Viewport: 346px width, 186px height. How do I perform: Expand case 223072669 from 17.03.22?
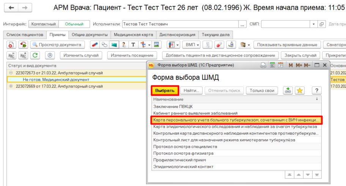[11, 86]
